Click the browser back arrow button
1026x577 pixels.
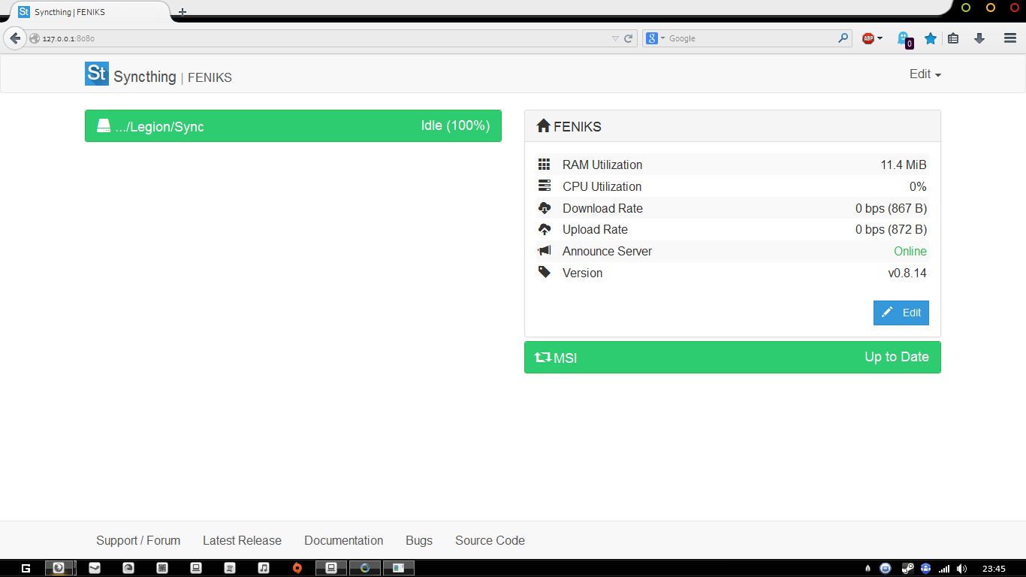click(15, 38)
